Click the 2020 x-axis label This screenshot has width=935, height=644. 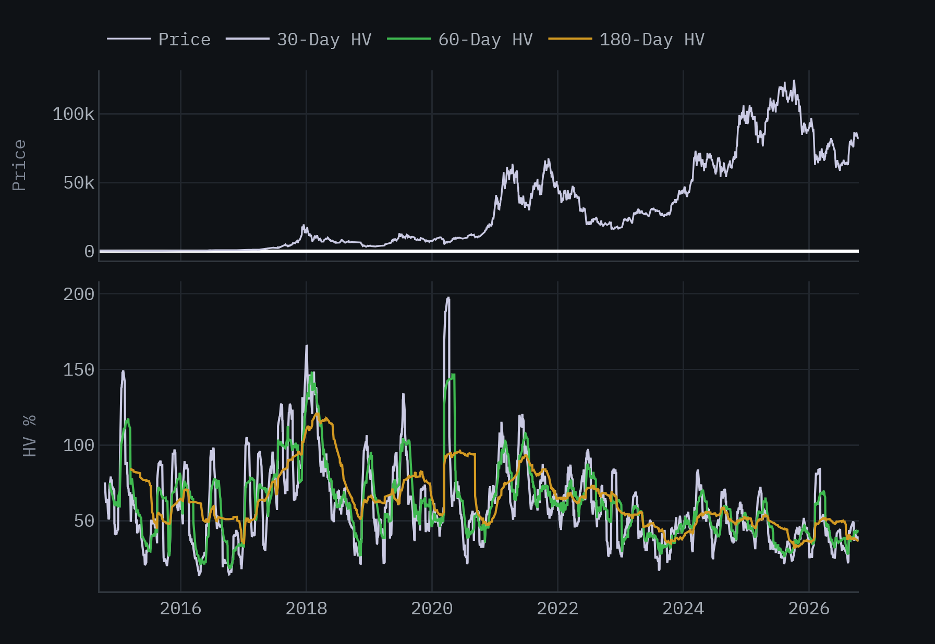pos(432,609)
